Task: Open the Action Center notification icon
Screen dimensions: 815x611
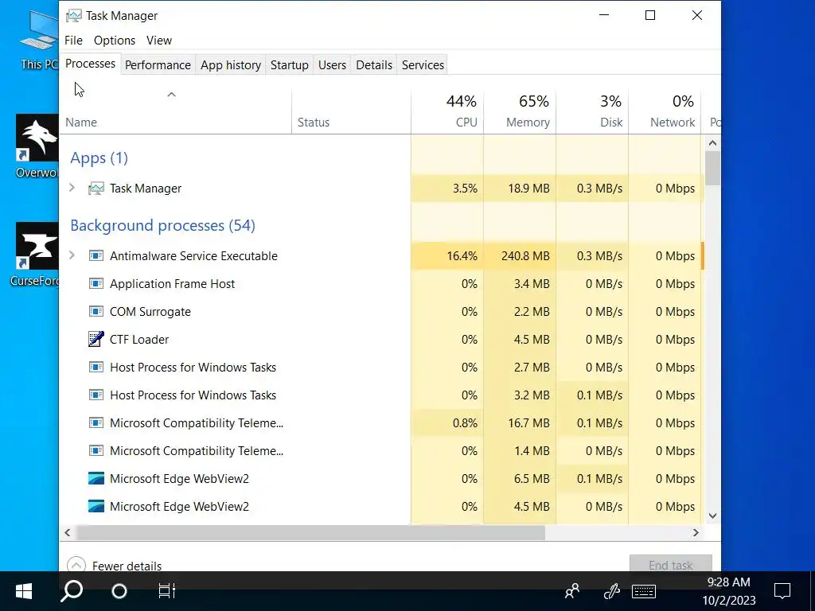Action: 782,591
